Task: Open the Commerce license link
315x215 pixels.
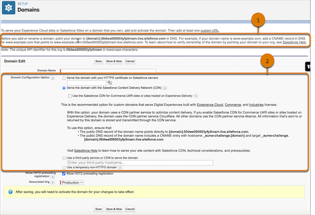Action: [x=233, y=105]
